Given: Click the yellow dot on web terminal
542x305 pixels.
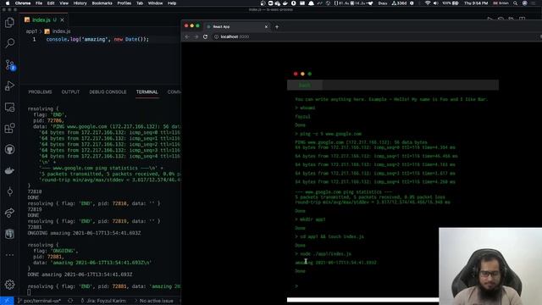Looking at the screenshot, I should (302, 74).
